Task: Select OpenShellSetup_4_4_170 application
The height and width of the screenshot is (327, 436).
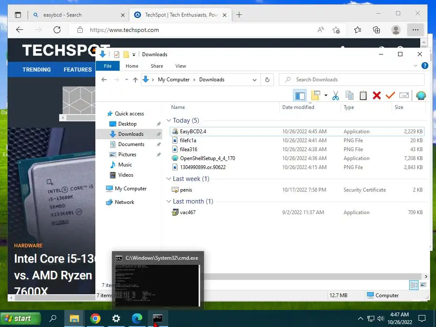Action: [297, 158]
